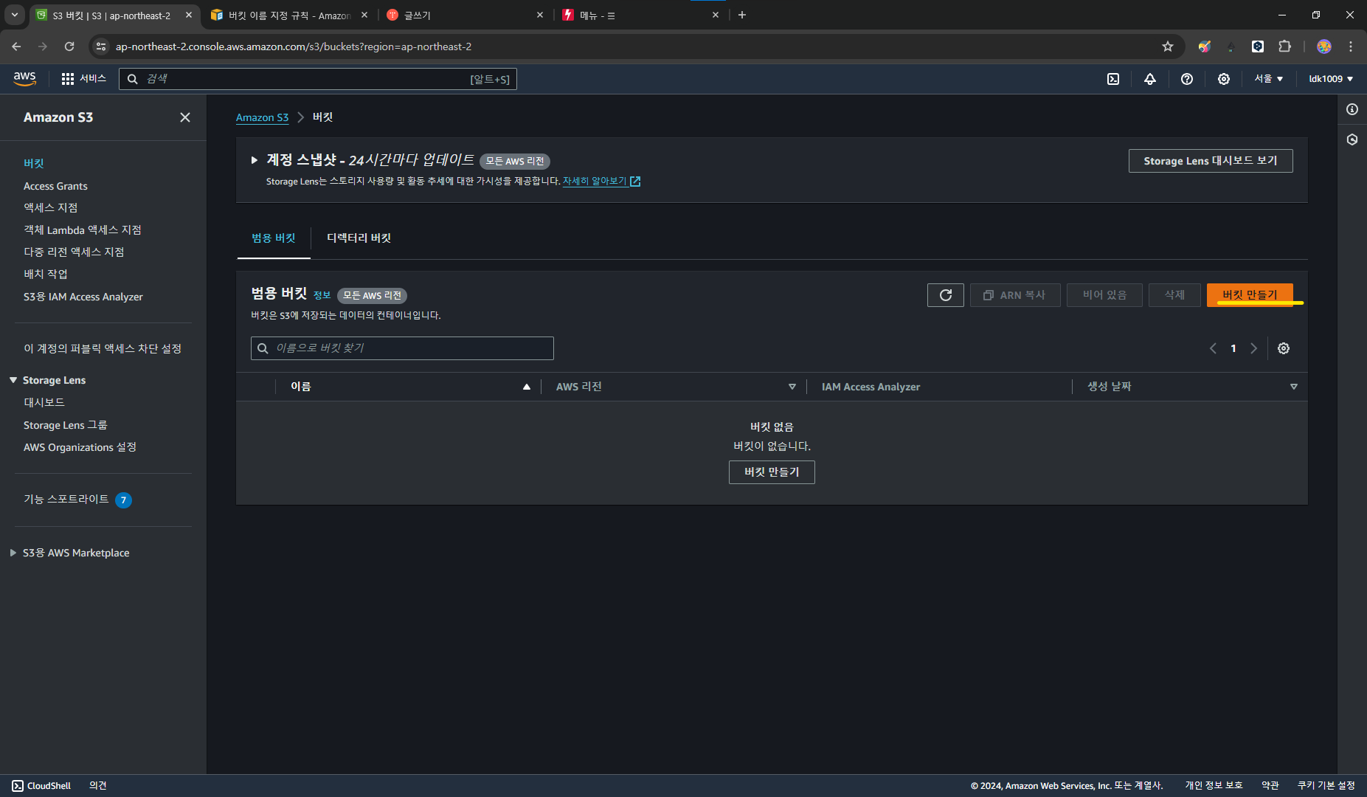The width and height of the screenshot is (1367, 797).
Task: Open the ldk1009 account dropdown
Action: pyautogui.click(x=1331, y=79)
